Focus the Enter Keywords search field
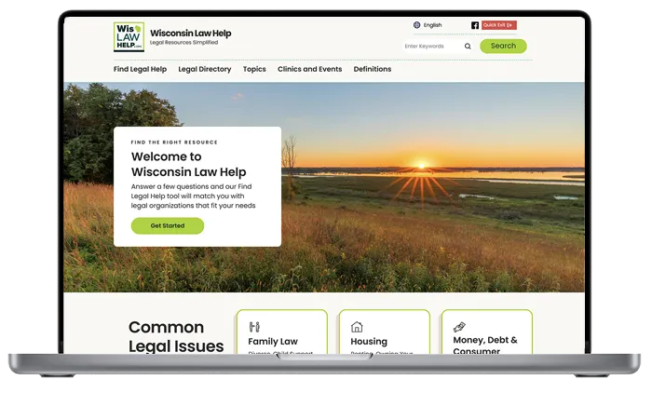 click(430, 46)
